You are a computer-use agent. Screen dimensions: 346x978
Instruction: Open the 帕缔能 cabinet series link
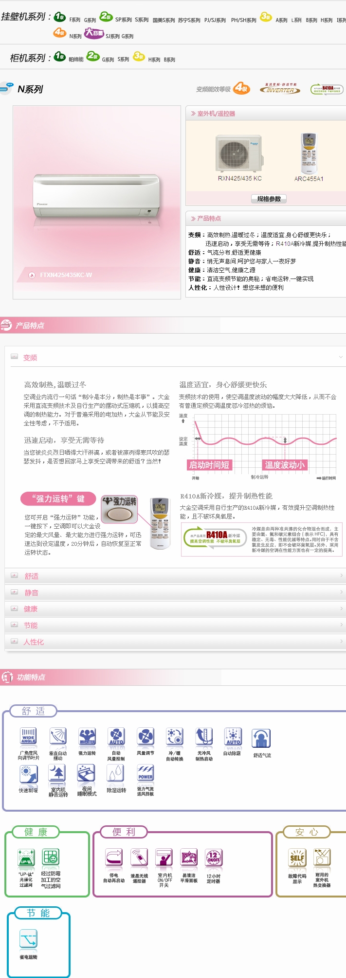pos(76,60)
